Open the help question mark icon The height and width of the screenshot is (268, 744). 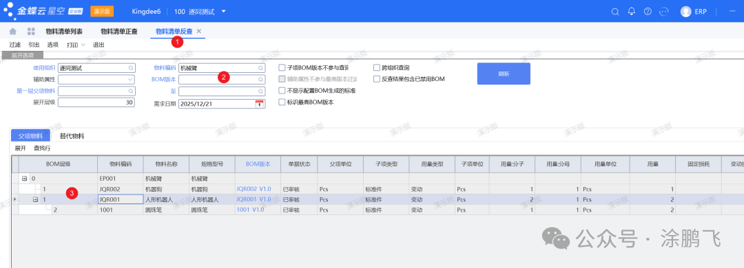(647, 12)
